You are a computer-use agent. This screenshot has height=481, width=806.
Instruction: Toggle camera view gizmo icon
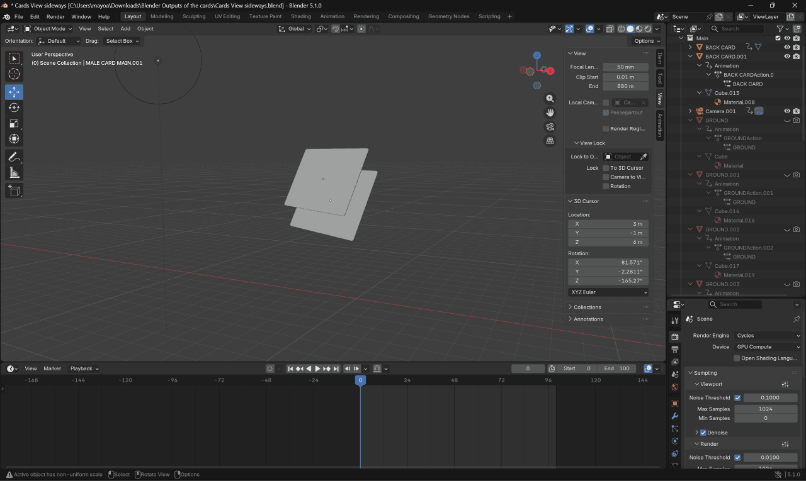click(x=550, y=126)
